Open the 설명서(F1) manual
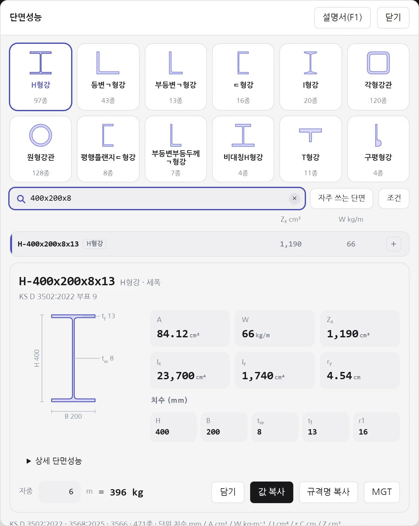The image size is (419, 526). [x=343, y=17]
